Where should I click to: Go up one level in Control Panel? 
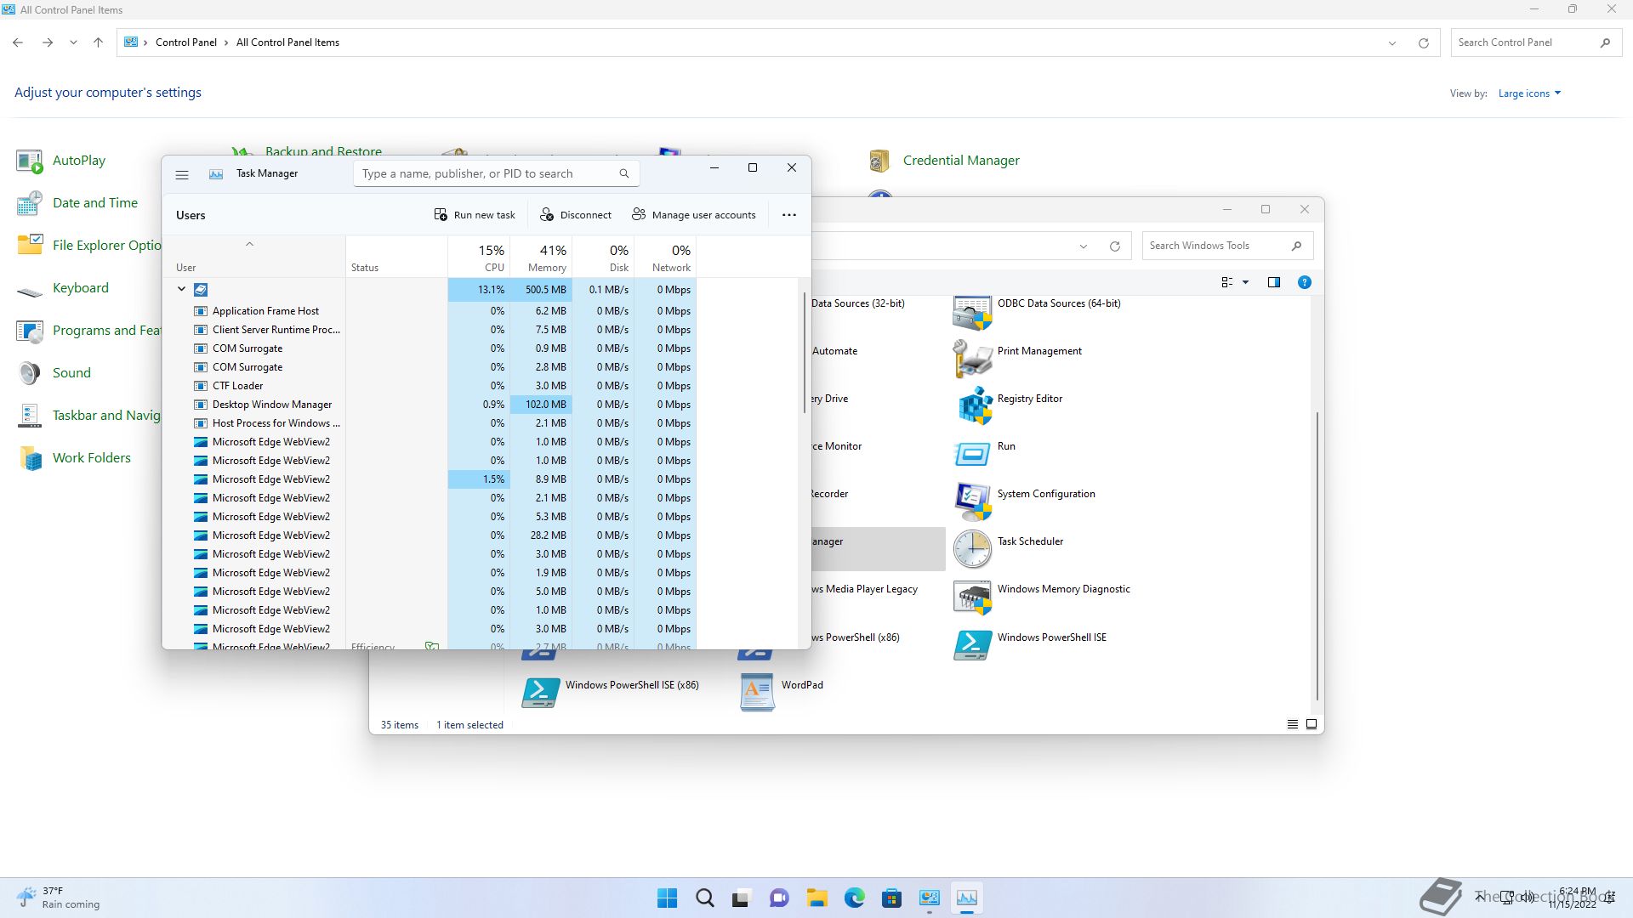point(98,42)
